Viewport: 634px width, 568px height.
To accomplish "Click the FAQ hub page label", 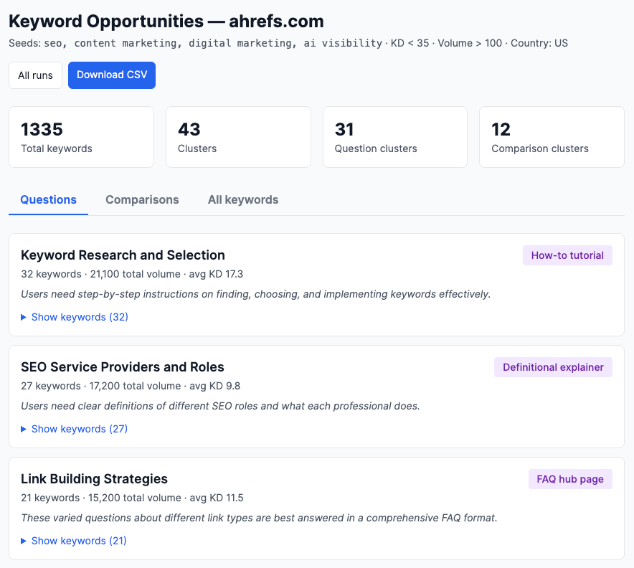I will 570,478.
